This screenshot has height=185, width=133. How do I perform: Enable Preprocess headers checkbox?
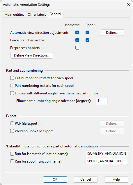click(77, 48)
